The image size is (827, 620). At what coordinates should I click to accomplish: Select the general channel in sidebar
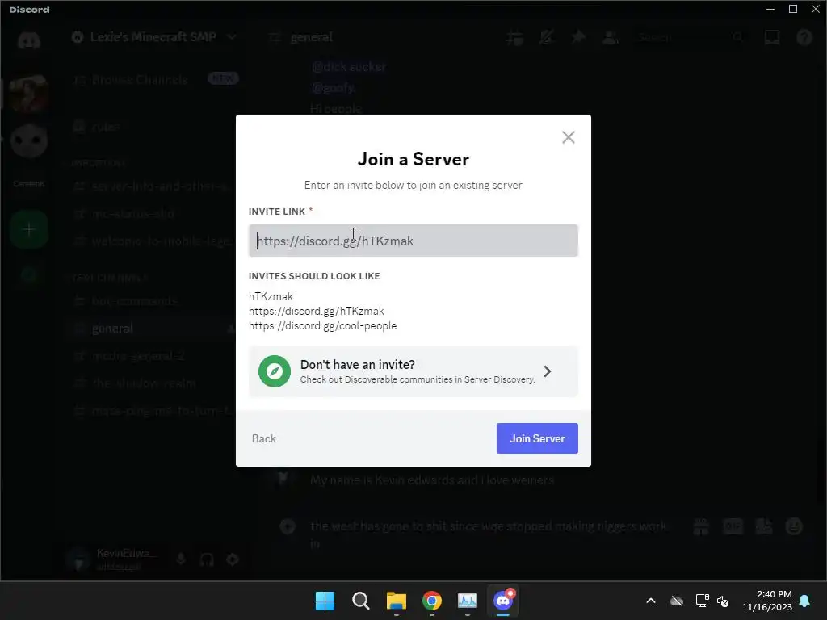153,329
